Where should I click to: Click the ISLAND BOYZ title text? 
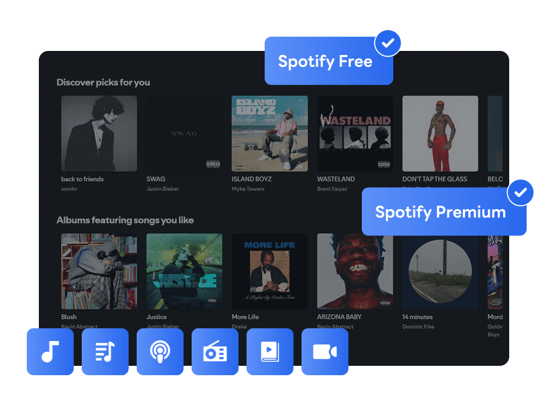[x=252, y=179]
